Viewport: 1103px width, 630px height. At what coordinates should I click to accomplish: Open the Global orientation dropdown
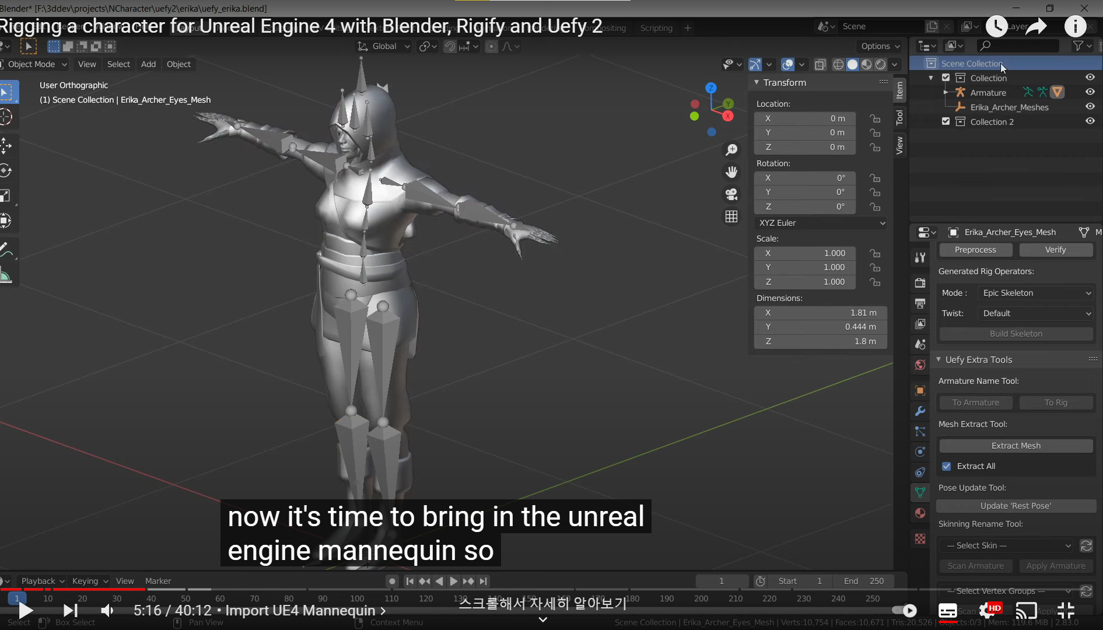click(x=384, y=46)
